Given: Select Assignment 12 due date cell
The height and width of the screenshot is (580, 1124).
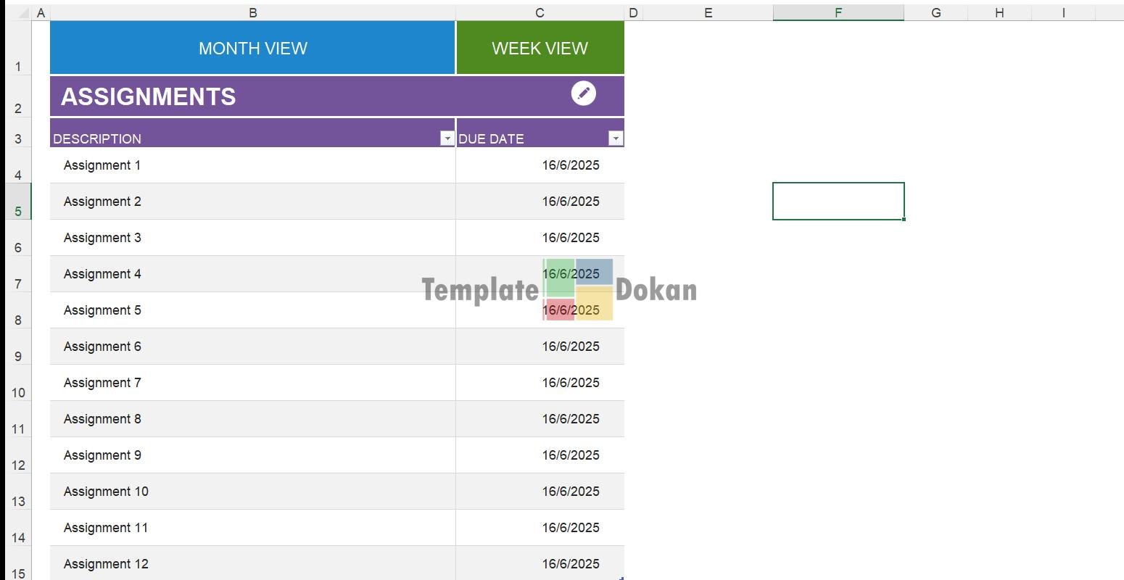Looking at the screenshot, I should (x=540, y=563).
